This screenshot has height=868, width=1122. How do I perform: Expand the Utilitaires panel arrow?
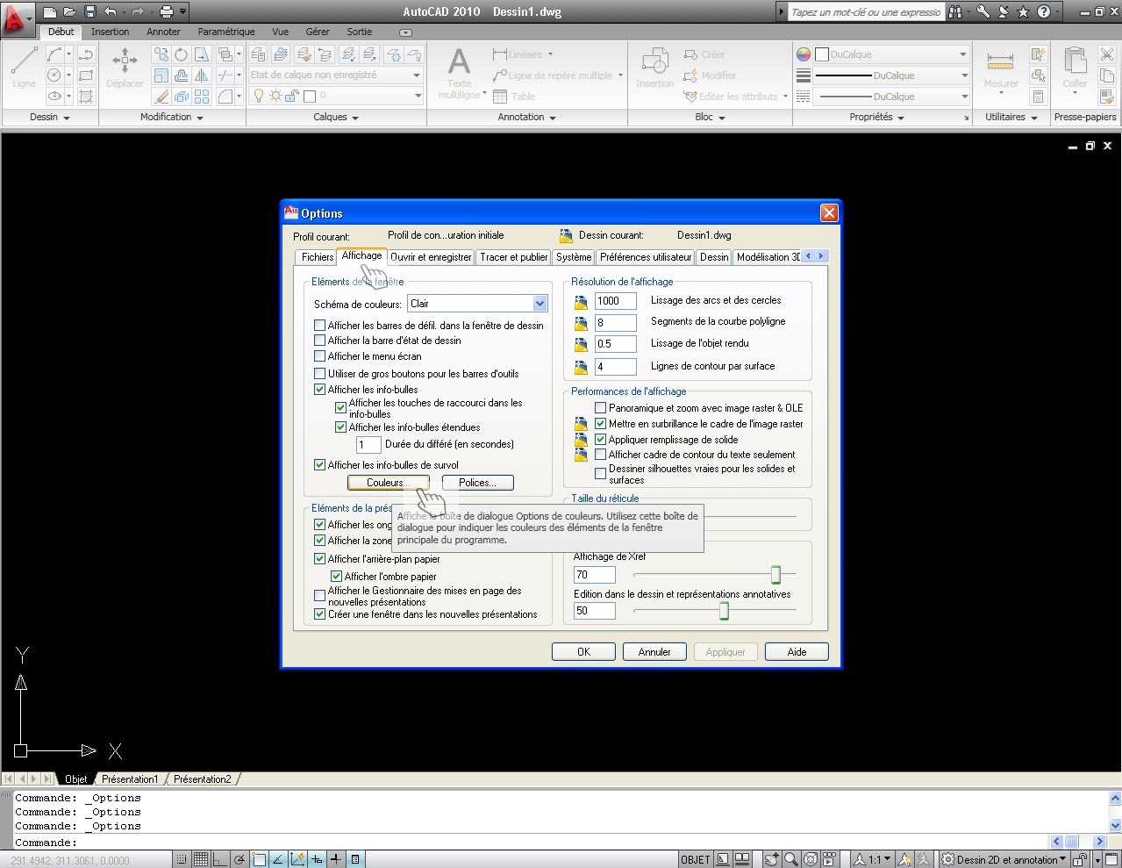point(1034,118)
